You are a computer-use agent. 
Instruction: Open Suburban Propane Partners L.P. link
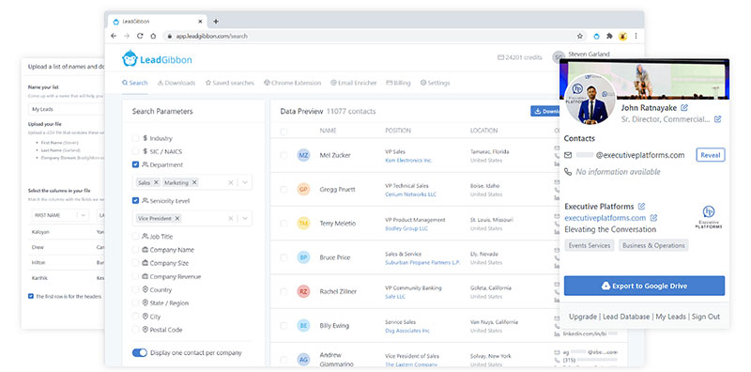(x=422, y=263)
